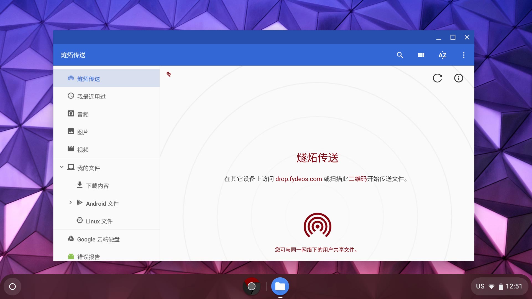Open the 图片 category
This screenshot has width=532, height=299.
pyautogui.click(x=83, y=132)
